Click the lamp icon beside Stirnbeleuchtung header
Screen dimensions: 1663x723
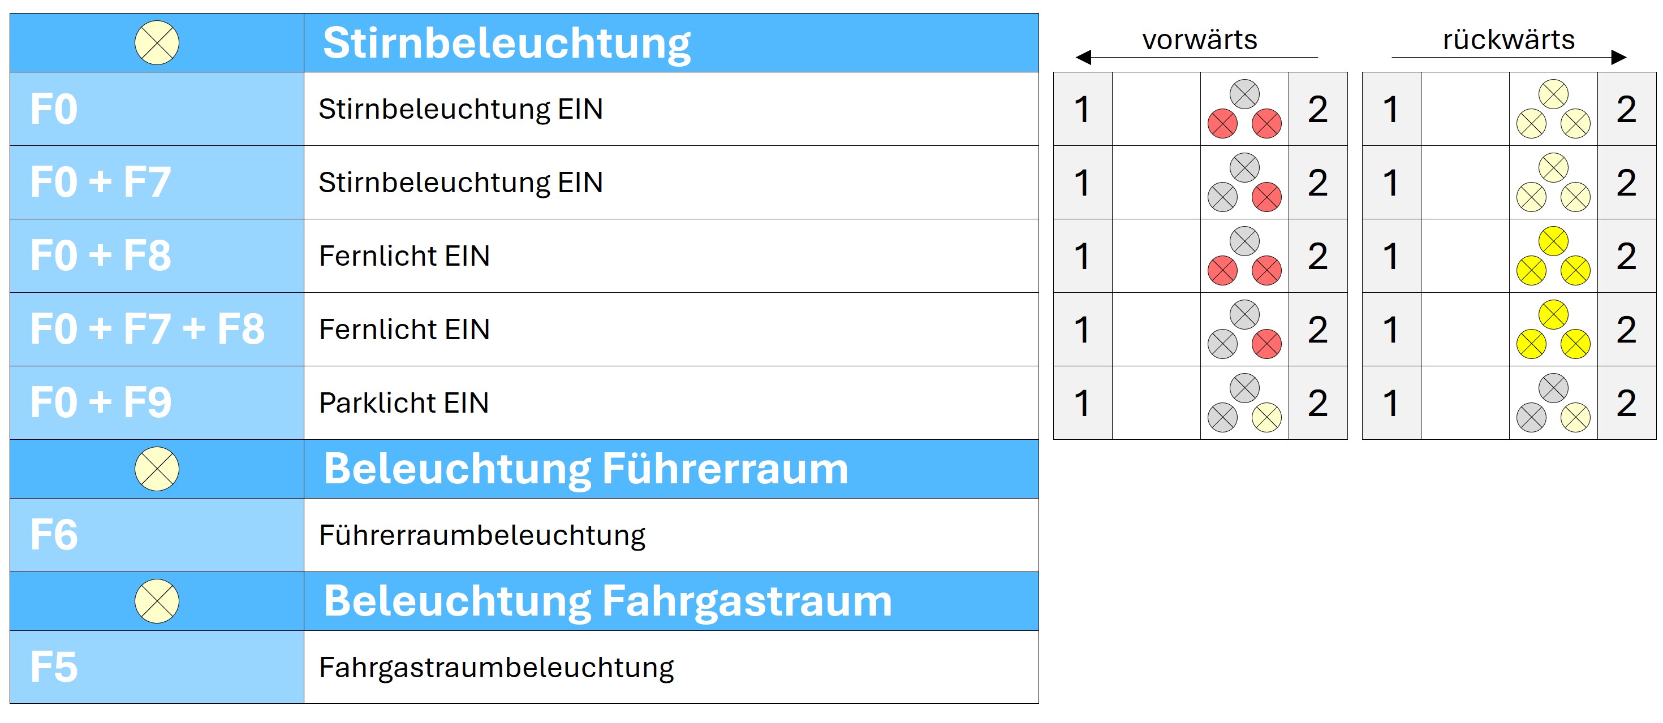157,42
